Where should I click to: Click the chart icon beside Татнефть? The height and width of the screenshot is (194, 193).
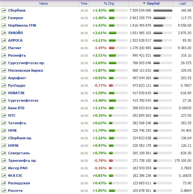(4, 123)
